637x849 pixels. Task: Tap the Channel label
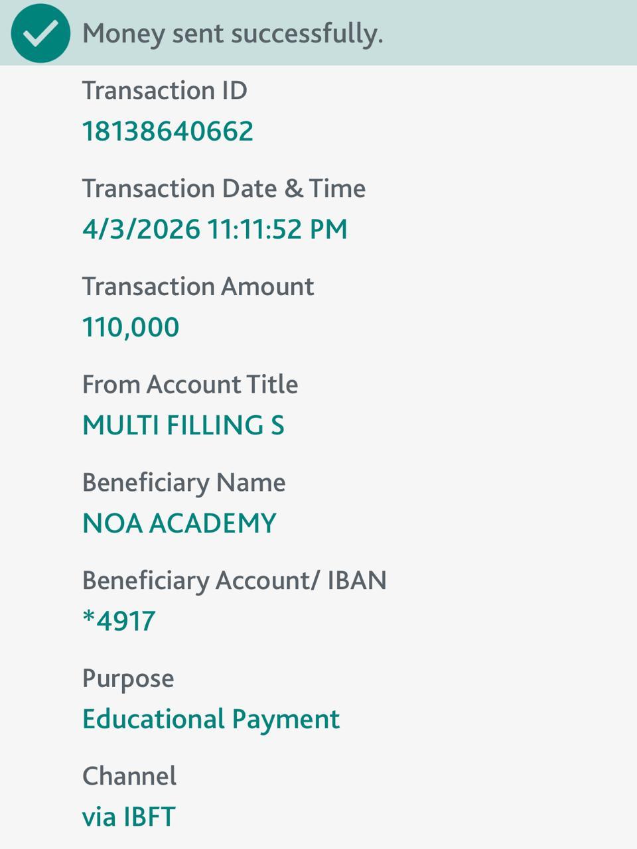pyautogui.click(x=129, y=777)
